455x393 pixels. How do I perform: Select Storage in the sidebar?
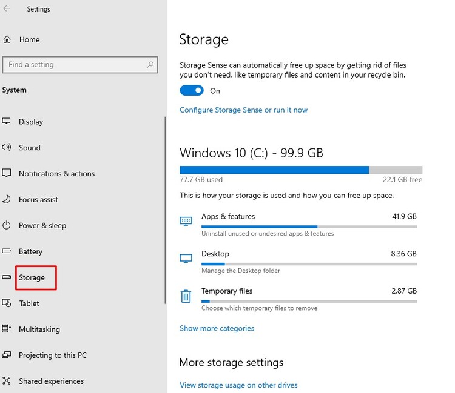point(32,277)
